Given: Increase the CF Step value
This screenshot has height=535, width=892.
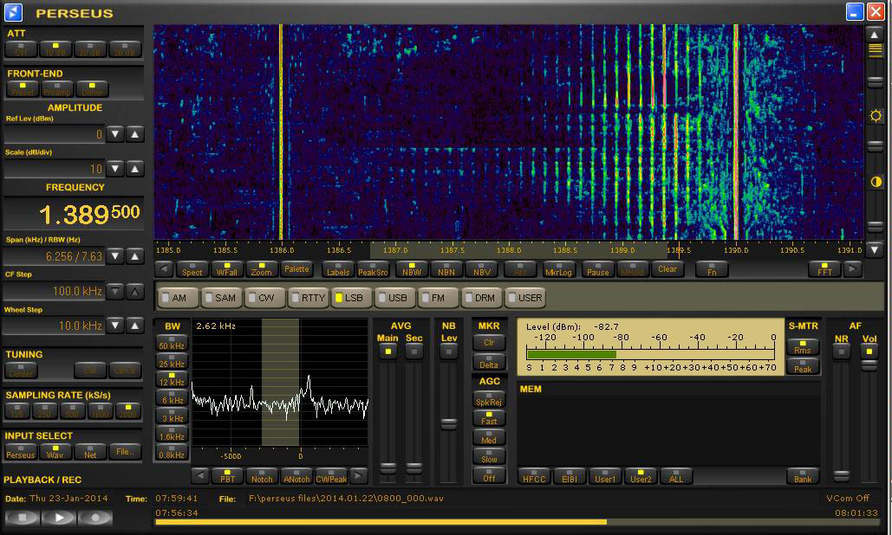Looking at the screenshot, I should click(135, 292).
